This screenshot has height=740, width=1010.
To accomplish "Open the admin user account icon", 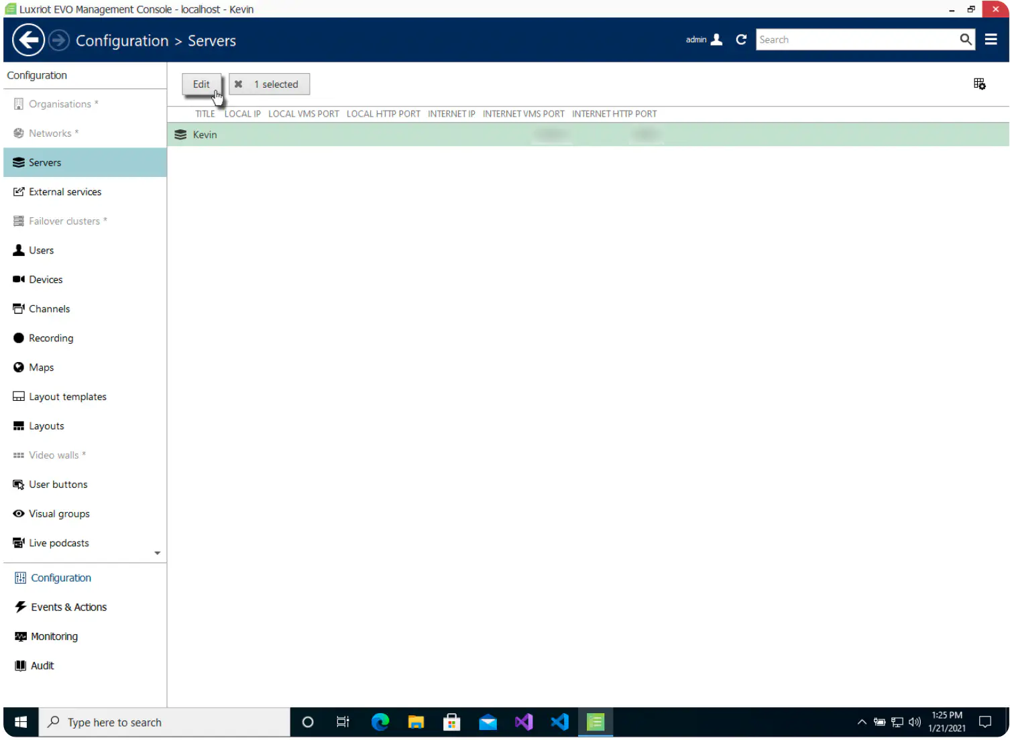I will point(716,40).
